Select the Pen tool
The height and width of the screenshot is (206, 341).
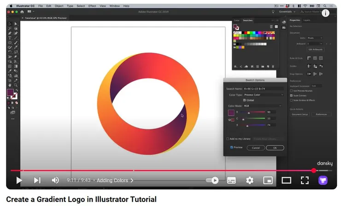click(x=10, y=33)
